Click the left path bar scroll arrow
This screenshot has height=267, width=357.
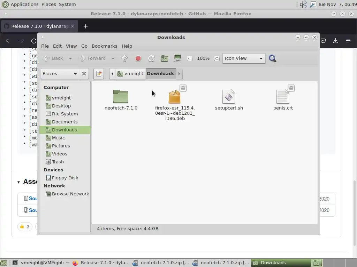(113, 74)
